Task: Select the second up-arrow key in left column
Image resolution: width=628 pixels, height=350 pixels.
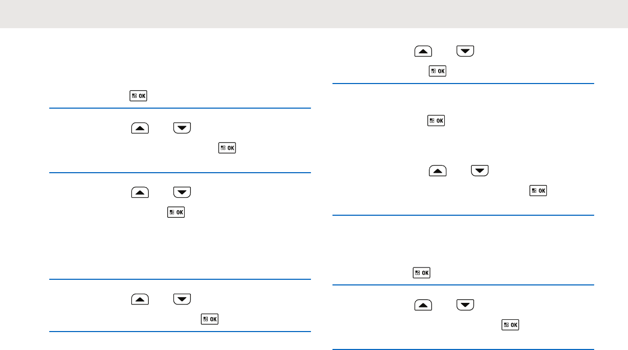Action: click(x=140, y=192)
